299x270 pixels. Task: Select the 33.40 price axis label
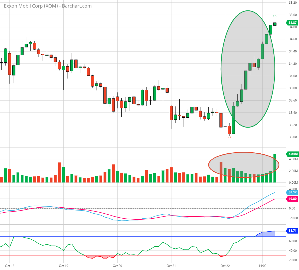(293, 113)
